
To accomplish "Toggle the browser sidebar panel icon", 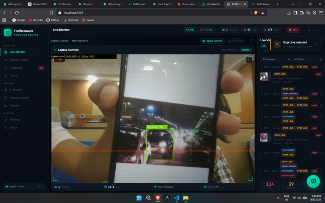I will point(295,13).
